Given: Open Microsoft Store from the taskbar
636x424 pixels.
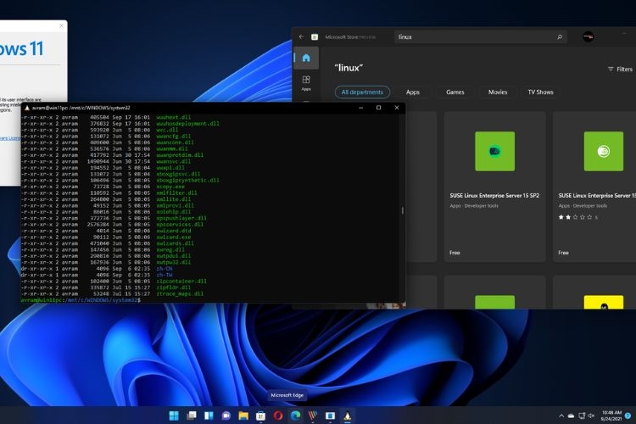Looking at the screenshot, I should (x=261, y=416).
